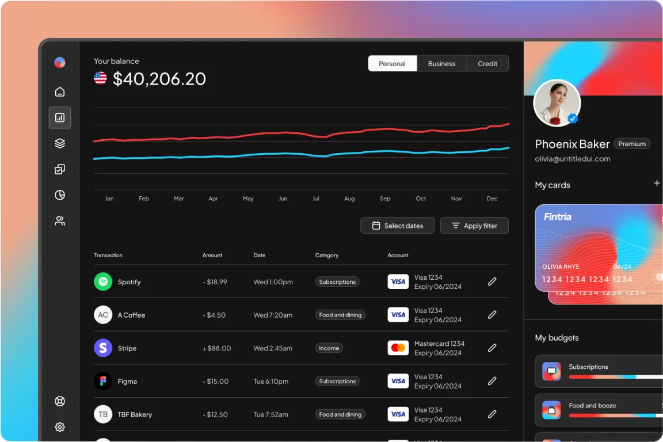Image resolution: width=663 pixels, height=442 pixels.
Task: Click the Spotify logo avatar
Action: click(x=103, y=281)
